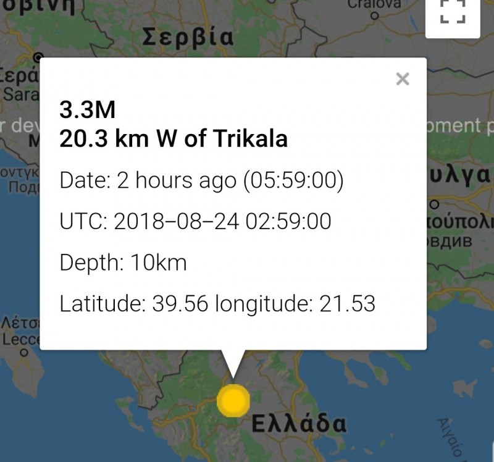This screenshot has height=462, width=494.
Task: Click the city dot above Plovdiv label
Action: tap(434, 204)
